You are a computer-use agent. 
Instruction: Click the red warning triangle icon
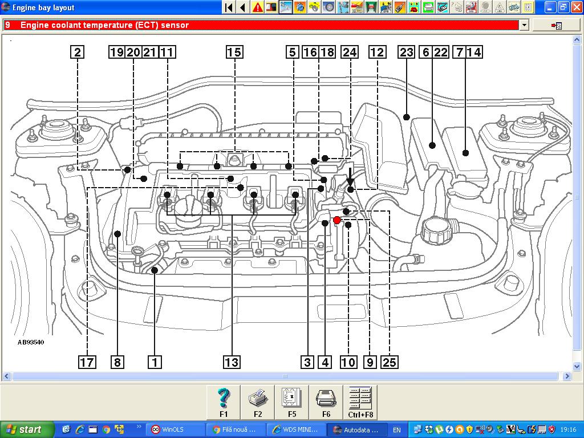coord(258,7)
